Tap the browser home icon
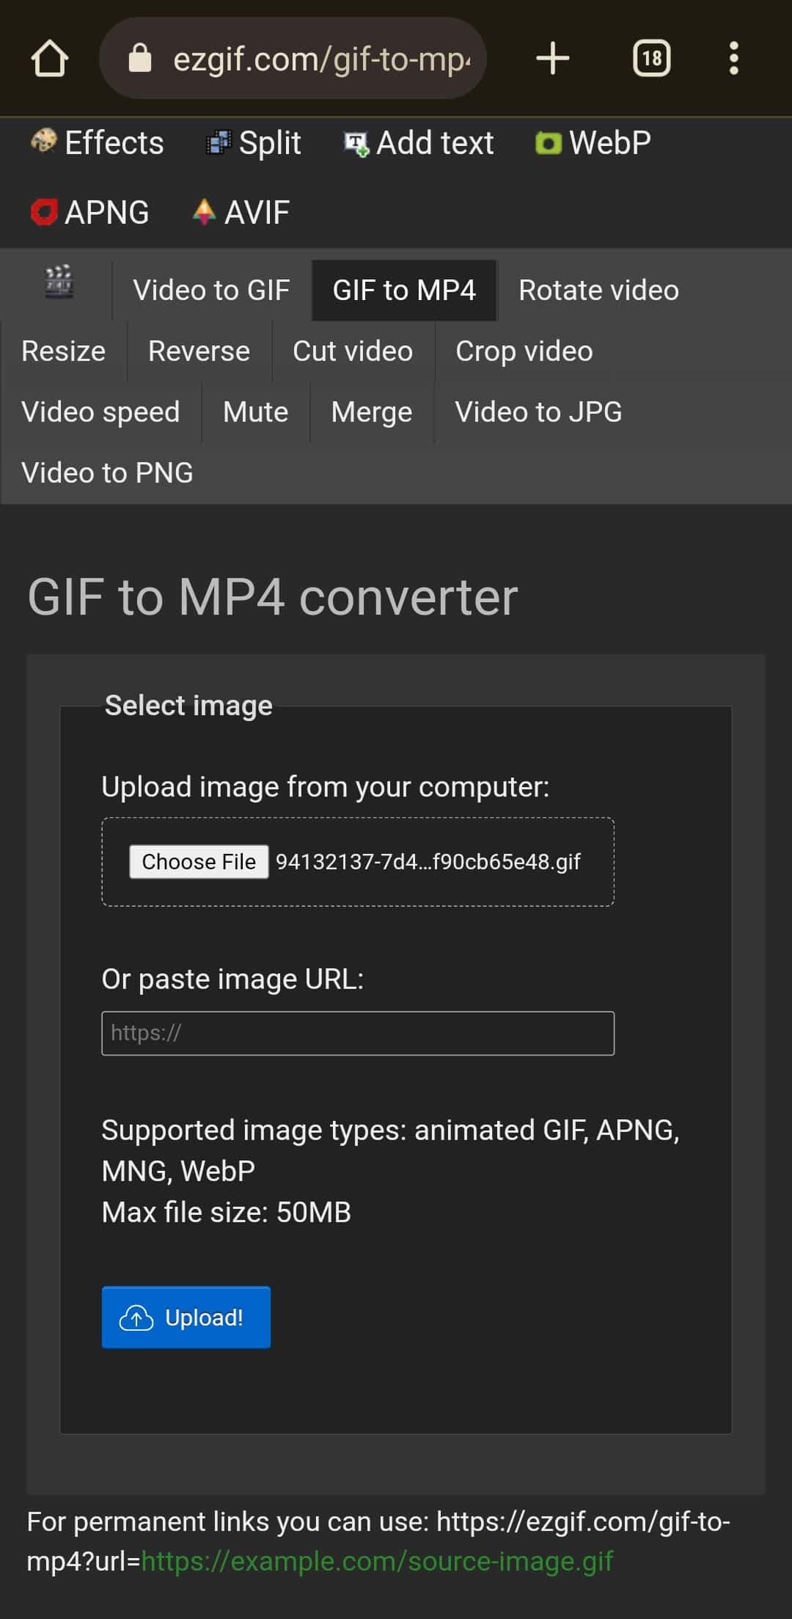 [50, 59]
